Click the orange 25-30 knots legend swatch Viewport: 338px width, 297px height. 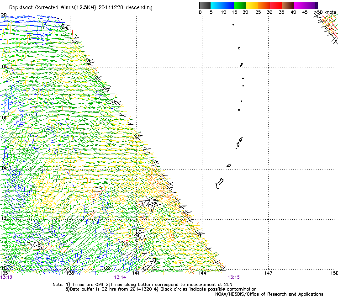264,5
